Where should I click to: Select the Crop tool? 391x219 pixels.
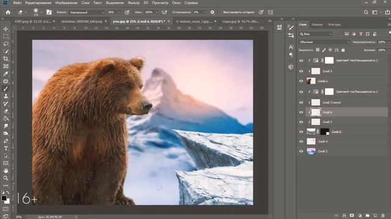click(x=5, y=59)
